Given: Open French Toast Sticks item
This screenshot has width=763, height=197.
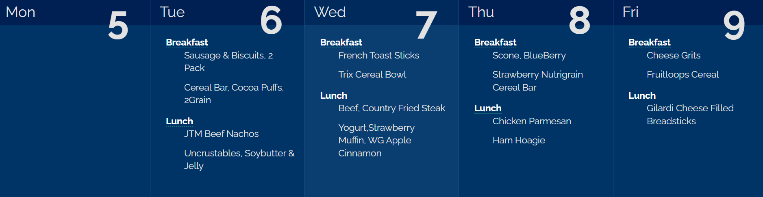Looking at the screenshot, I should click(378, 55).
